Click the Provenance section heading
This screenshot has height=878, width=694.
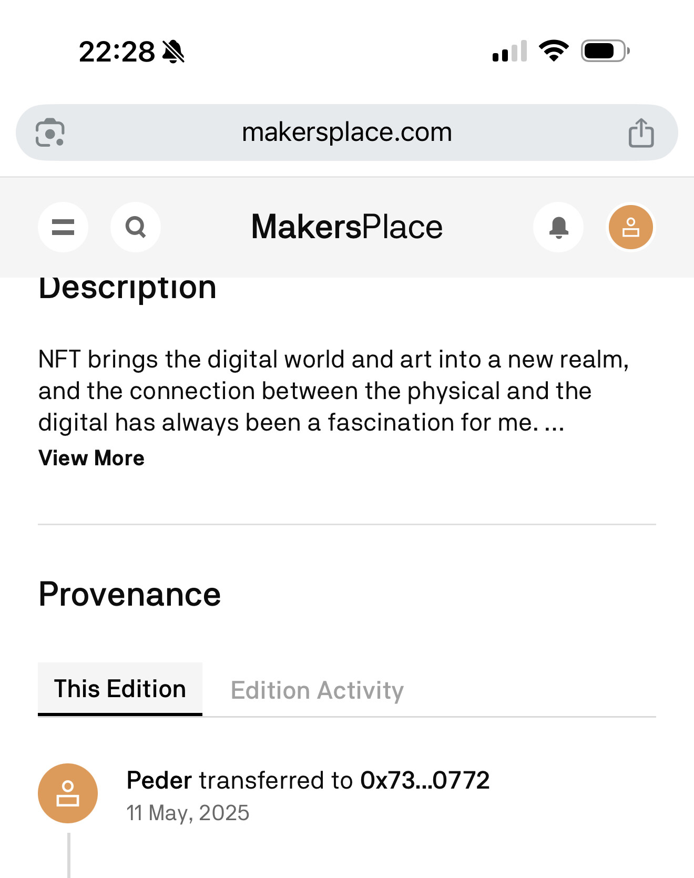130,594
